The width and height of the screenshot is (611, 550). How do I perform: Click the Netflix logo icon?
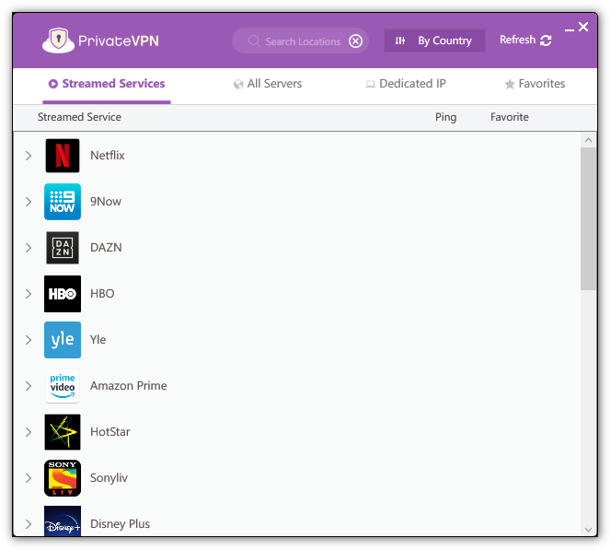(63, 156)
